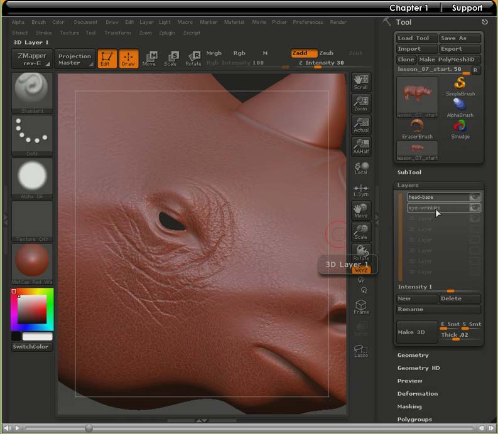
Task: Hide the eye-wrinkles layer eye
Action: tap(475, 208)
